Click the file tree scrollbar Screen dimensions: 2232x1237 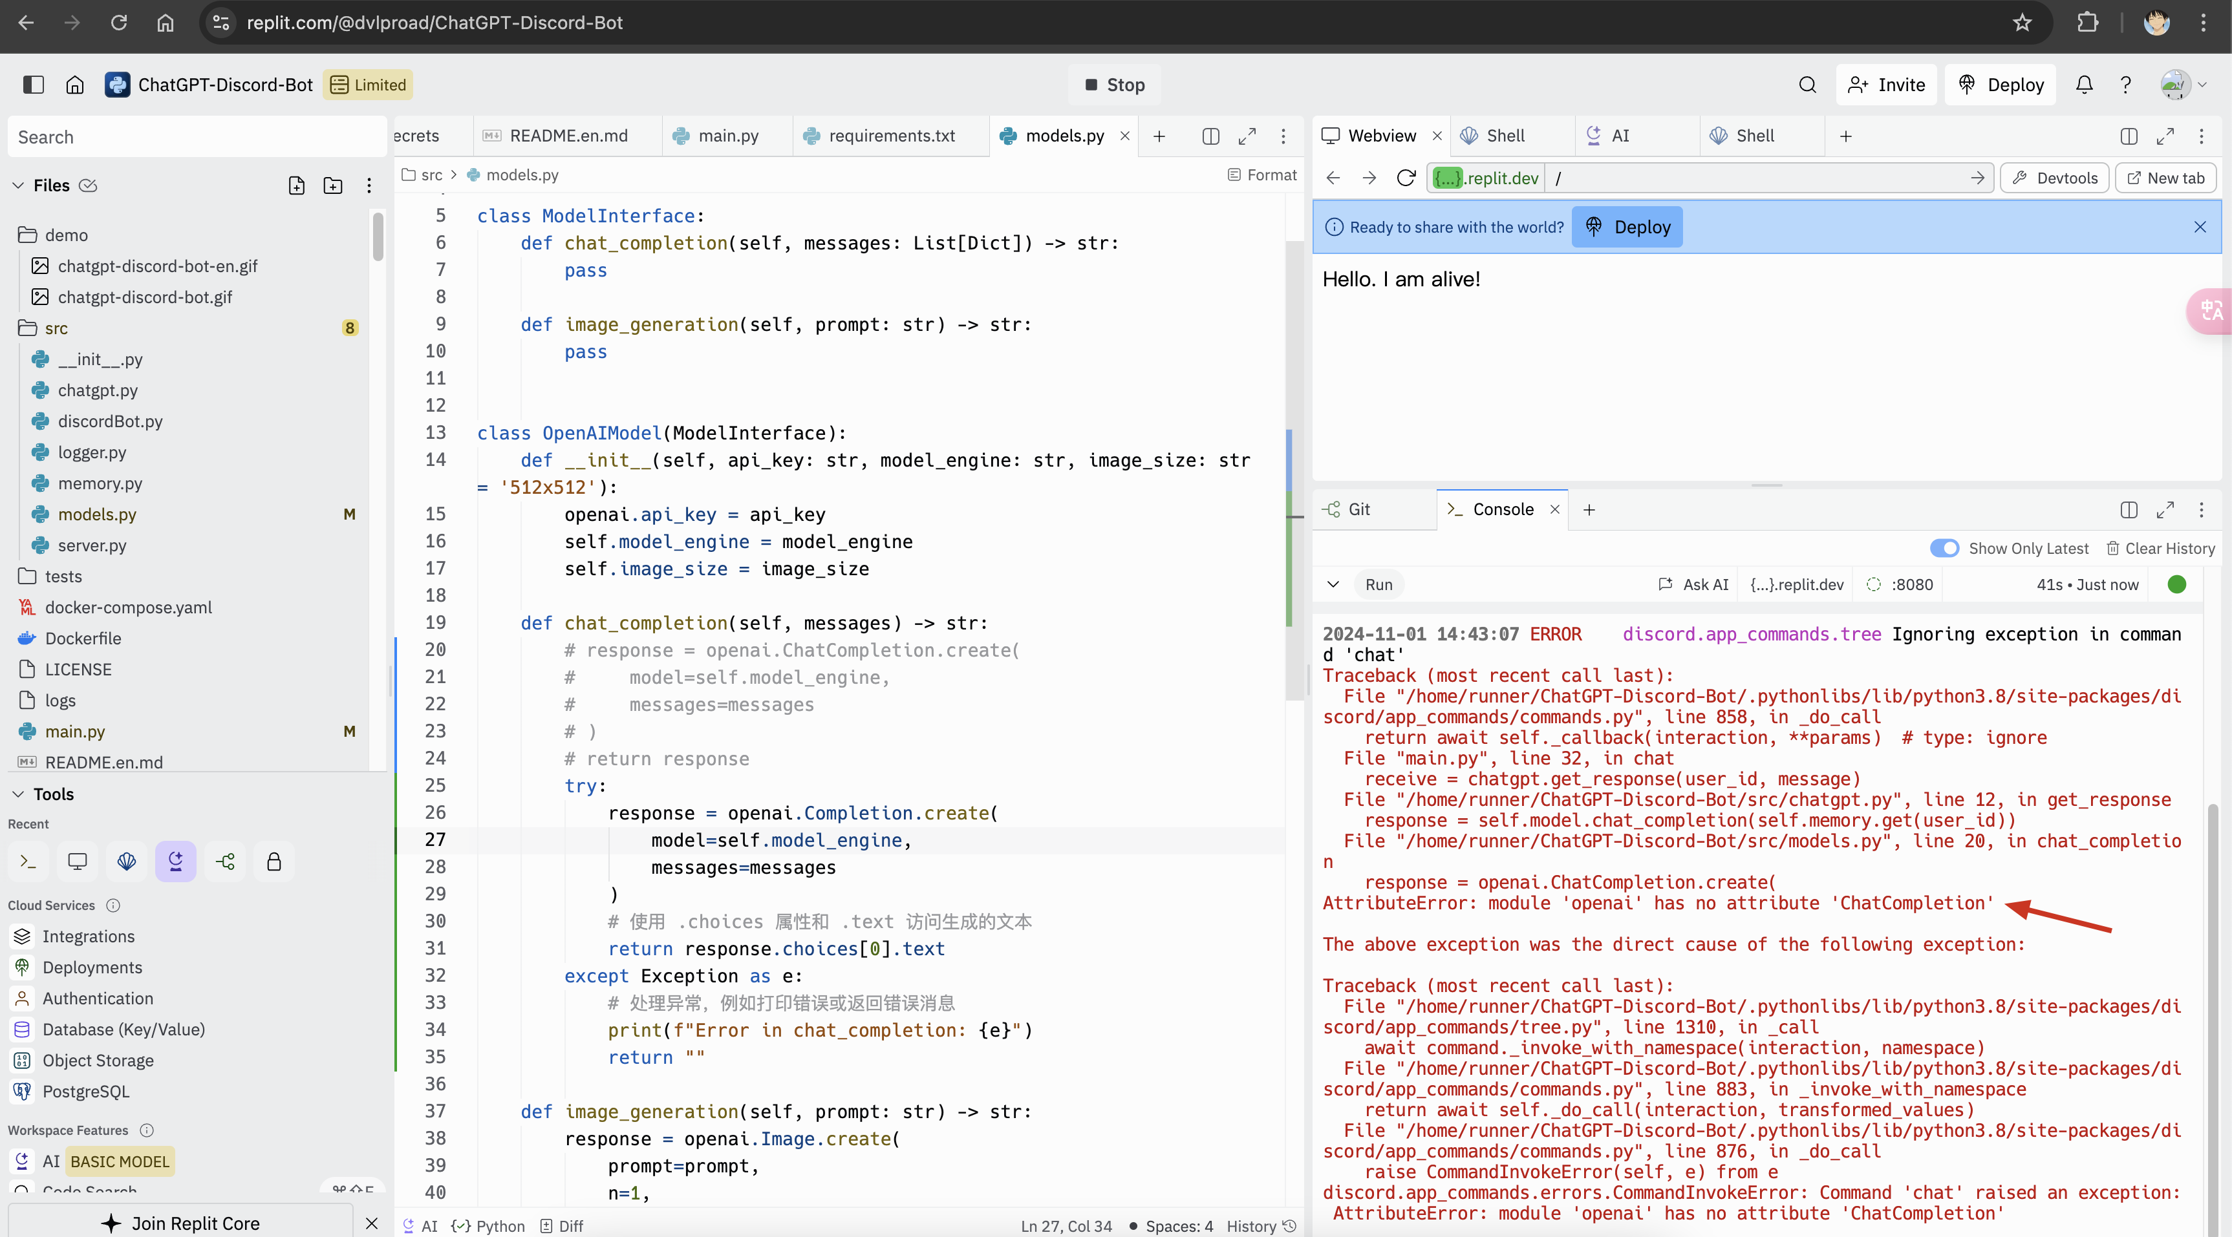pos(378,237)
